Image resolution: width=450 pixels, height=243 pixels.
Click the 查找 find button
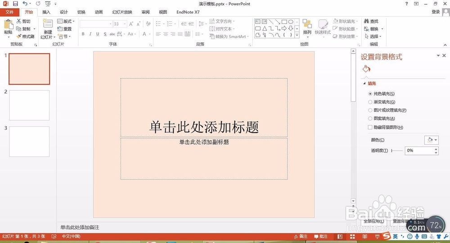[x=371, y=21]
